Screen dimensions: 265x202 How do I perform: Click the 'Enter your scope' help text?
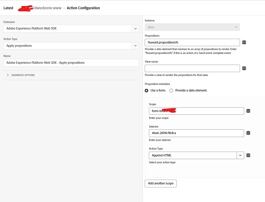[x=159, y=118]
